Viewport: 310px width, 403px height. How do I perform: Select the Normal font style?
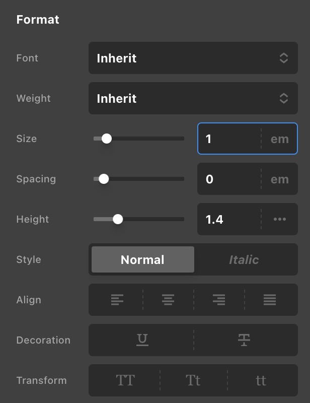click(x=142, y=259)
